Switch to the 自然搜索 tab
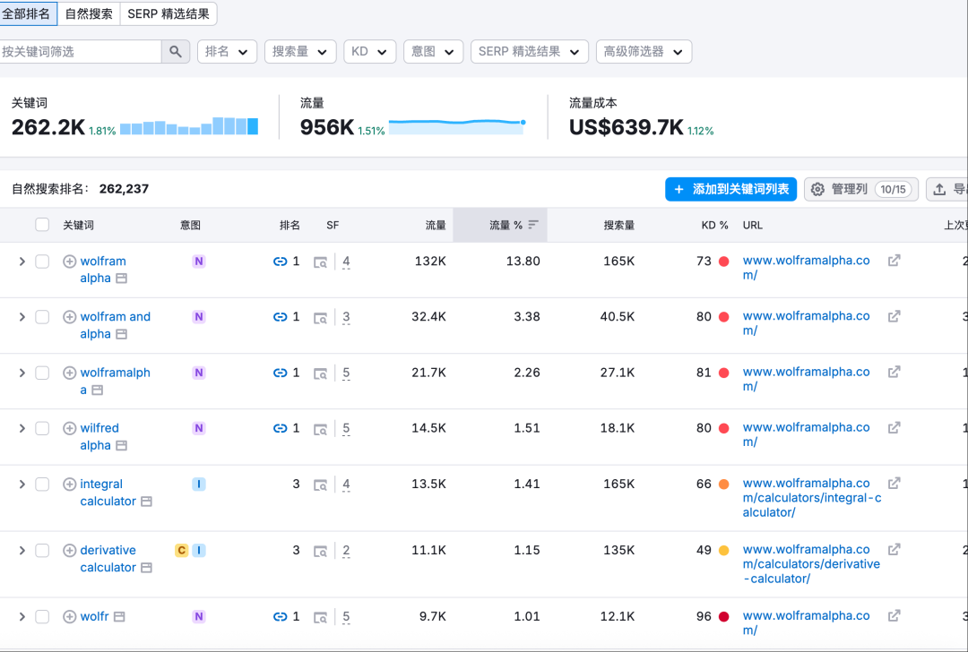This screenshot has height=652, width=968. click(89, 13)
